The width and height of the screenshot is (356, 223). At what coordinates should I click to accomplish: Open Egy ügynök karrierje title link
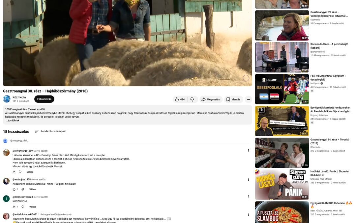tap(331, 109)
